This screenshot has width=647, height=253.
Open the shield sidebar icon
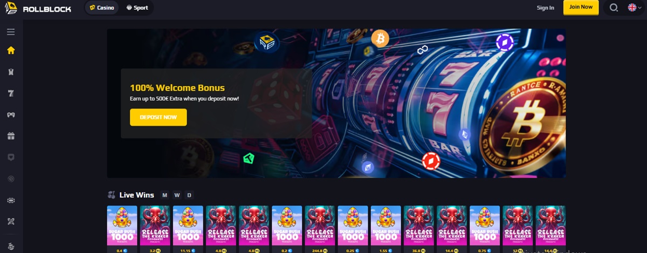tap(11, 157)
